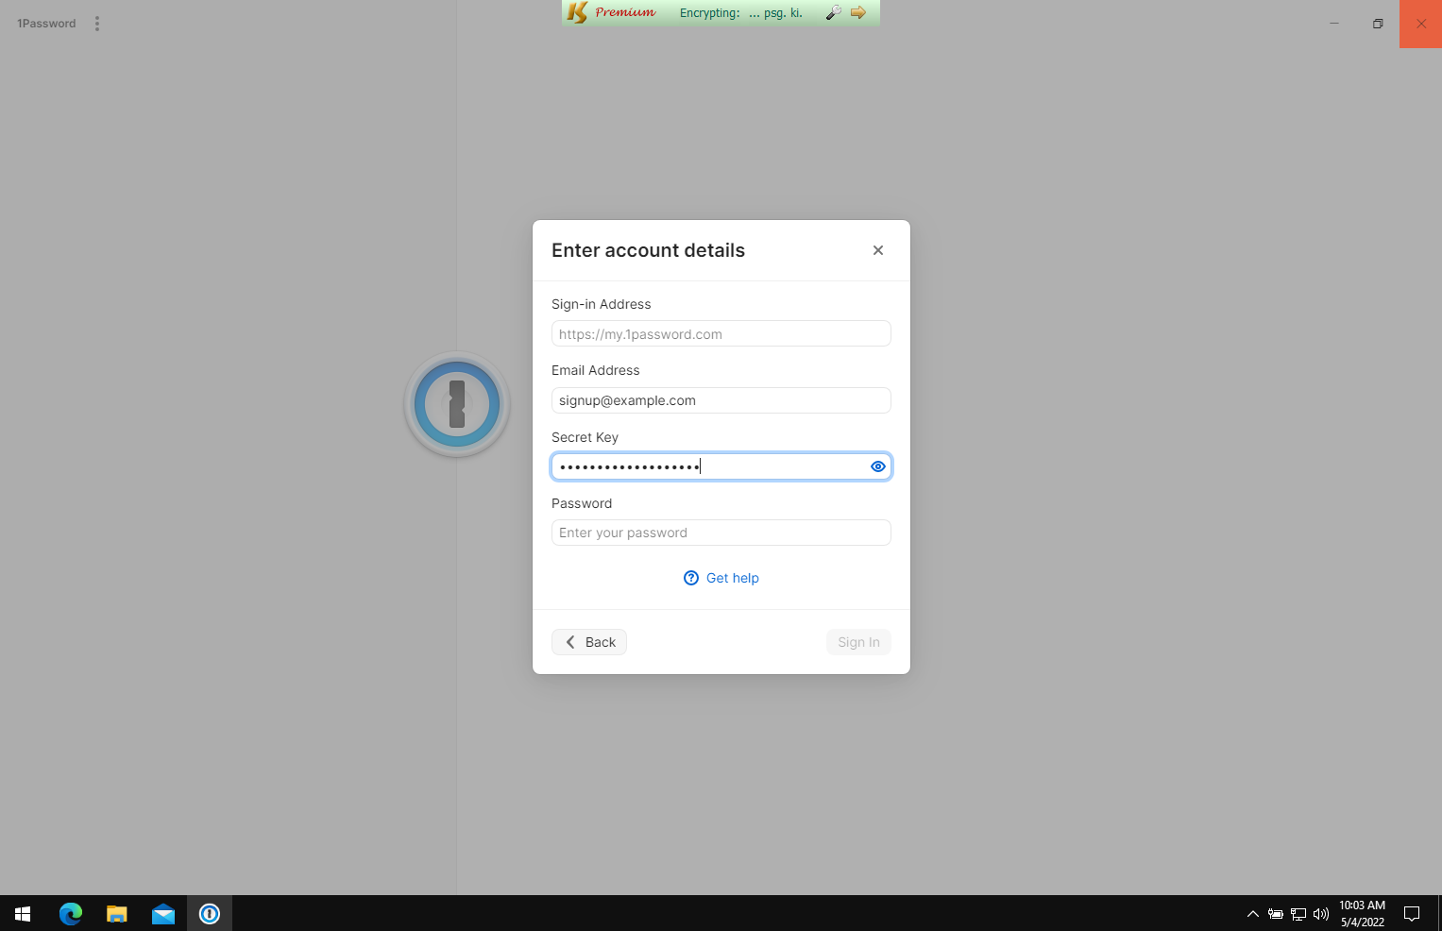
Task: Close the 1Password window
Action: [1420, 24]
